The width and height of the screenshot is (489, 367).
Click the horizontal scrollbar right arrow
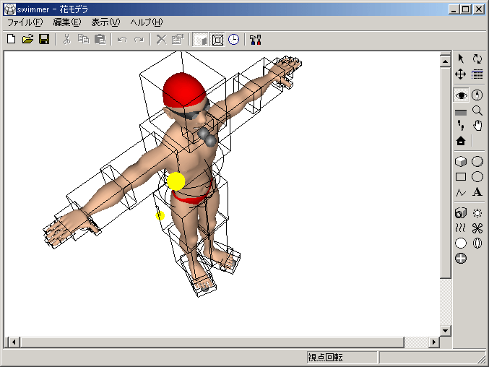coord(434,342)
